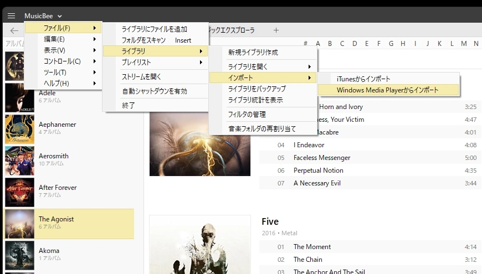Click the hamburger menu icon

point(11,15)
